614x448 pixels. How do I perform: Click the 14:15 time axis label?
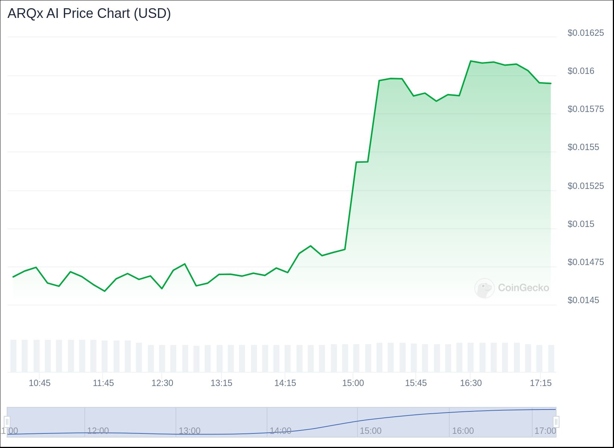click(x=285, y=383)
